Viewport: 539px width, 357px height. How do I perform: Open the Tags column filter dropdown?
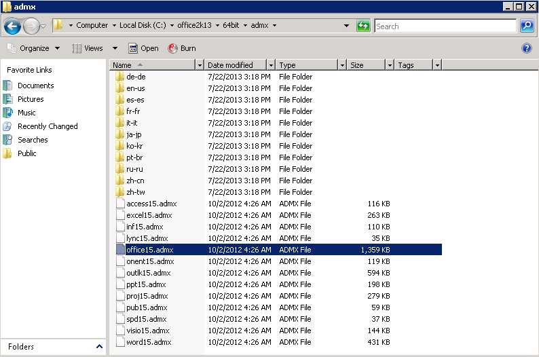[437, 65]
